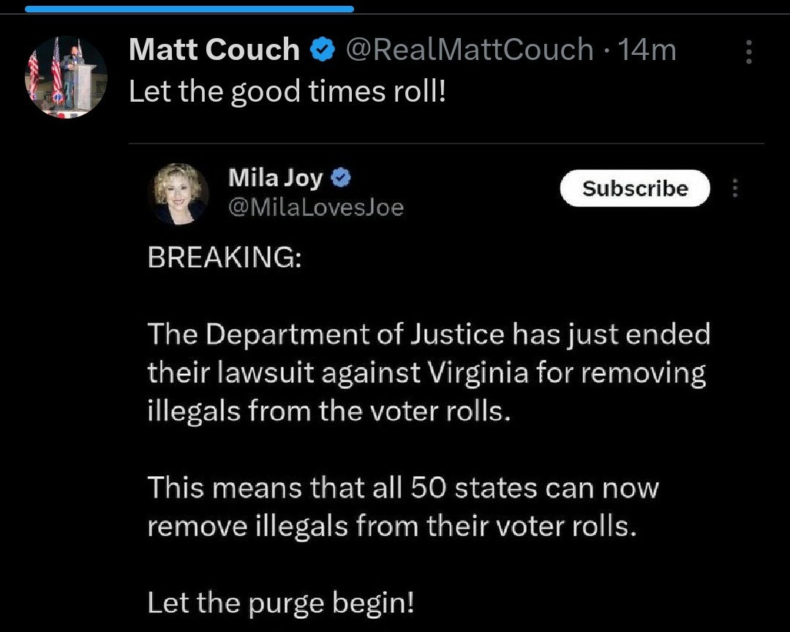This screenshot has width=790, height=632.
Task: Open the @MilaLovesJoe handle
Action: click(316, 208)
